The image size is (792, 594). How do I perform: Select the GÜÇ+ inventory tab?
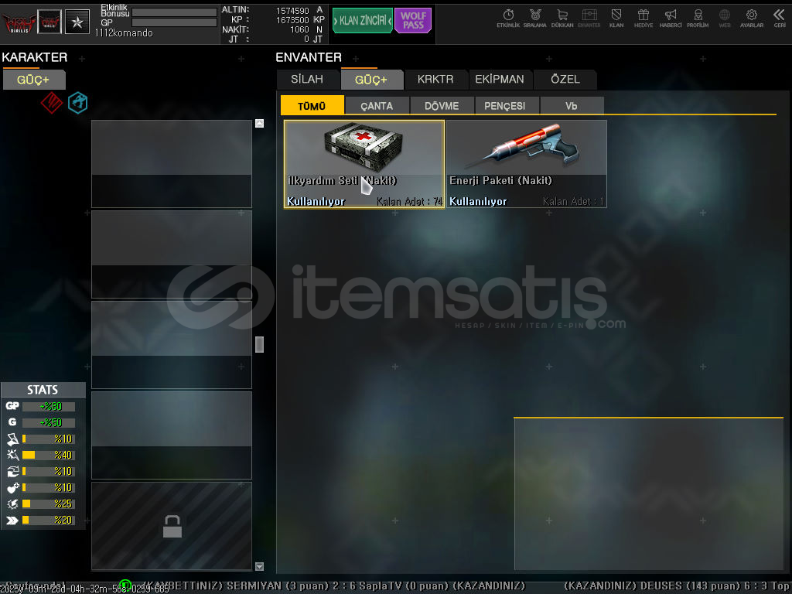point(372,80)
